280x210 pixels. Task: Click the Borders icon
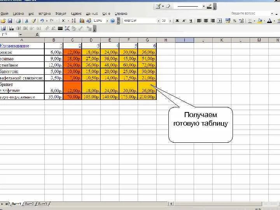(250, 21)
